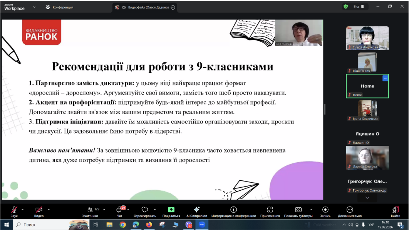Image resolution: width=409 pixels, height=230 pixels.
Task: Open Zoom Workplace dropdown chevron
Action: 34,7
